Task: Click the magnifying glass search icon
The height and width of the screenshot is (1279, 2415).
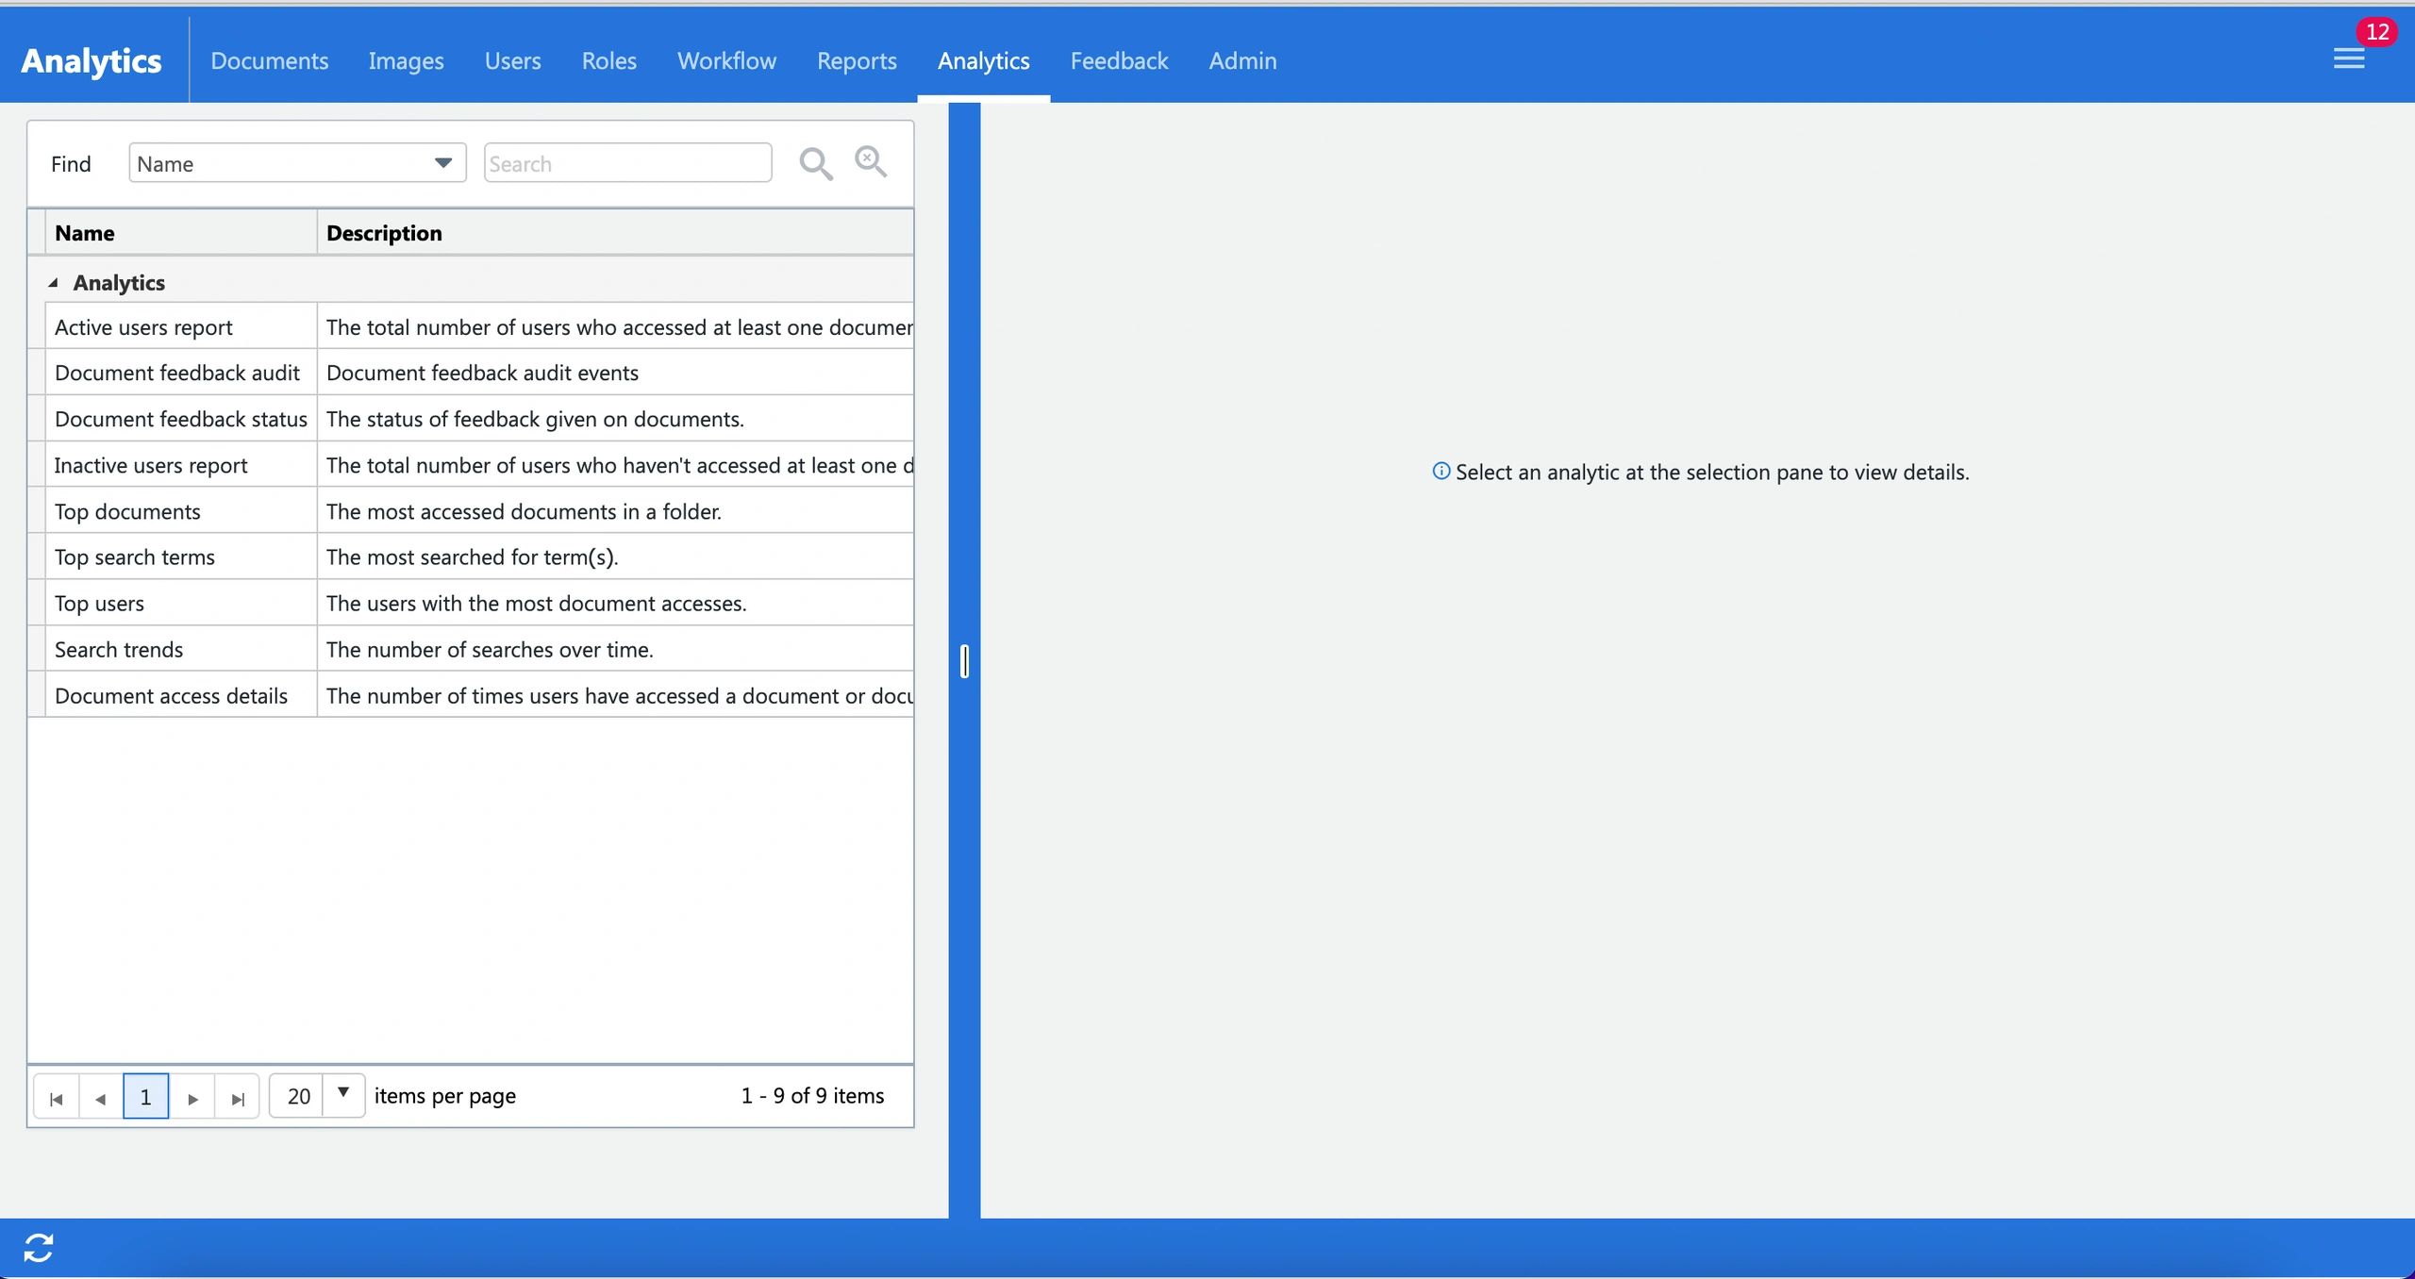Action: (815, 164)
